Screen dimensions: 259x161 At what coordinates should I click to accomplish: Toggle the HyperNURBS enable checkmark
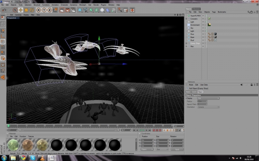pyautogui.click(x=206, y=16)
